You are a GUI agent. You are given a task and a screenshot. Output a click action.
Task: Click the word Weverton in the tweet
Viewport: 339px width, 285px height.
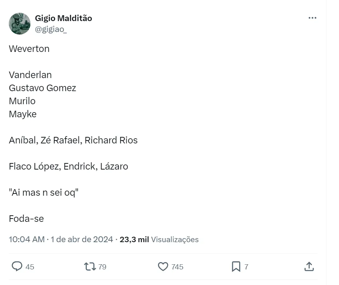click(x=29, y=49)
